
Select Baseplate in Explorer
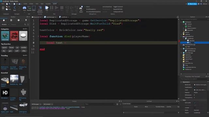coord(190,30)
